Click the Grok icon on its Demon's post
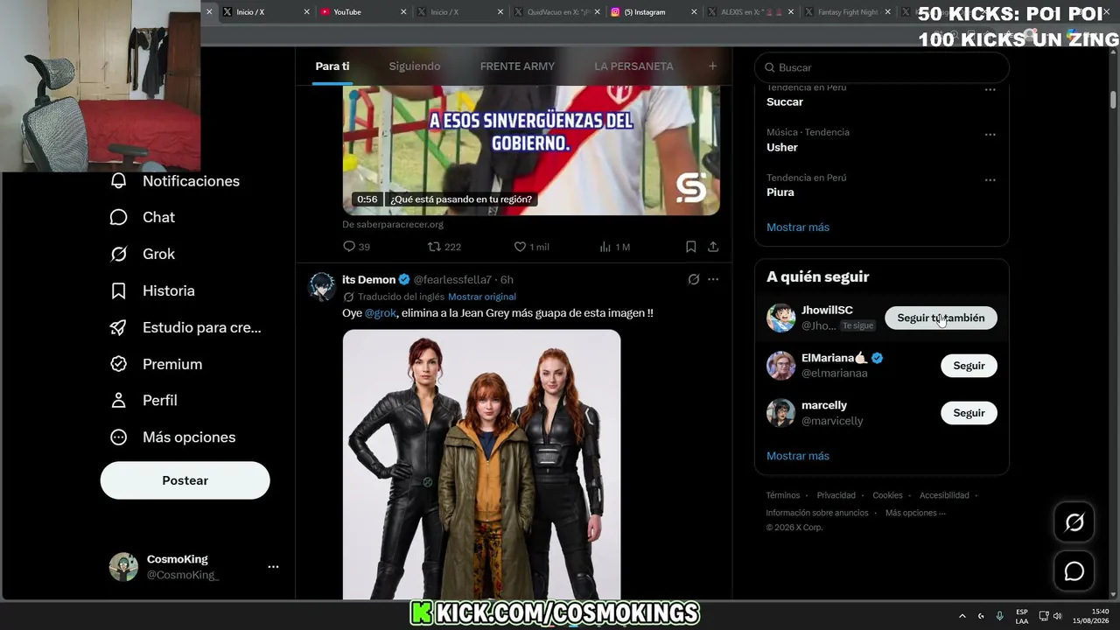 (693, 280)
